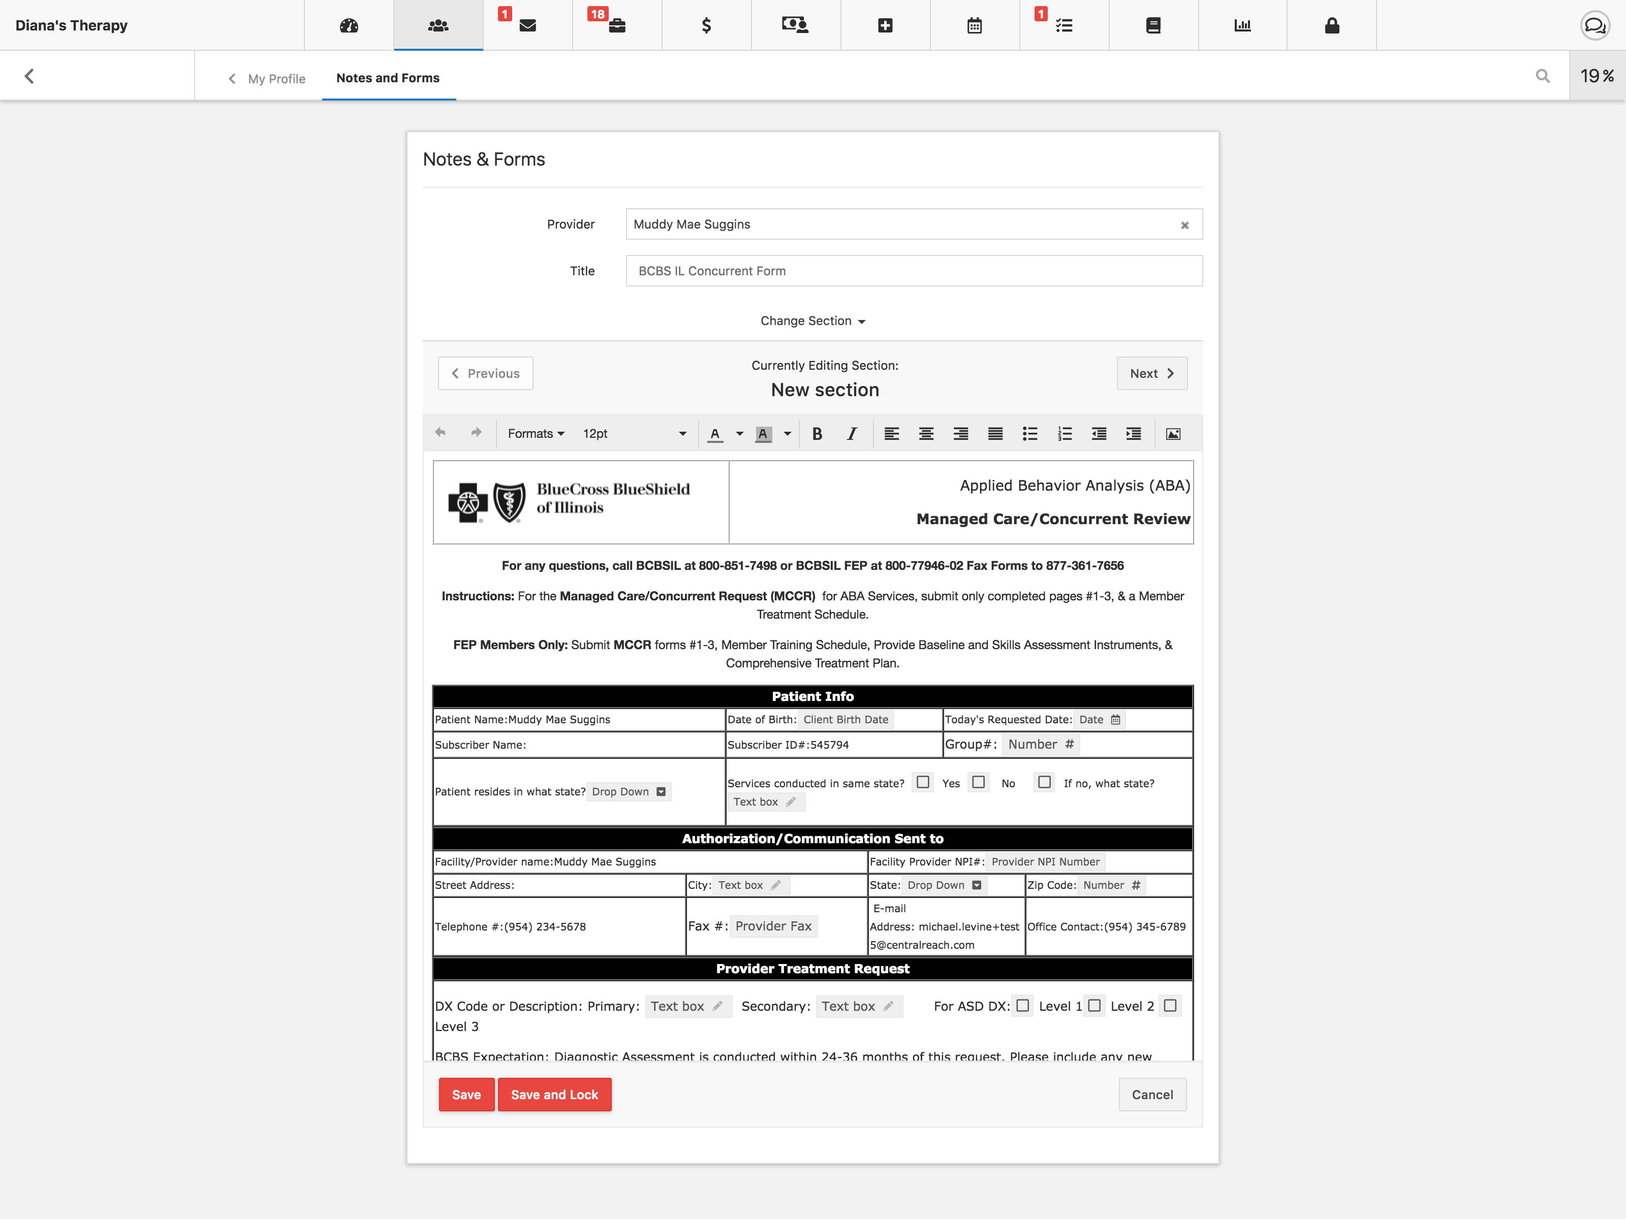Screen dimensions: 1626x1219
Task: Click the search magnifier icon
Action: point(1543,76)
